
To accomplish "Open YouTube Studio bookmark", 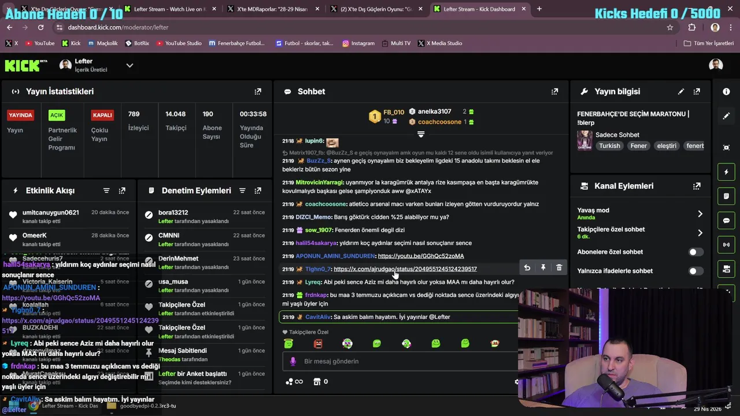I will (179, 43).
